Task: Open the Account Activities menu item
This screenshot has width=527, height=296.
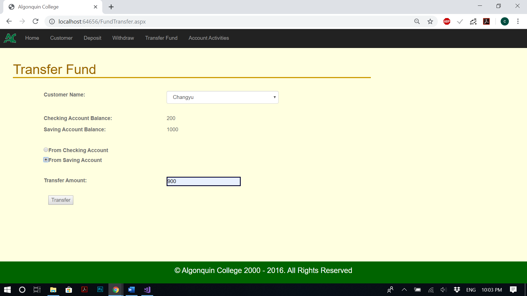Action: 209,38
